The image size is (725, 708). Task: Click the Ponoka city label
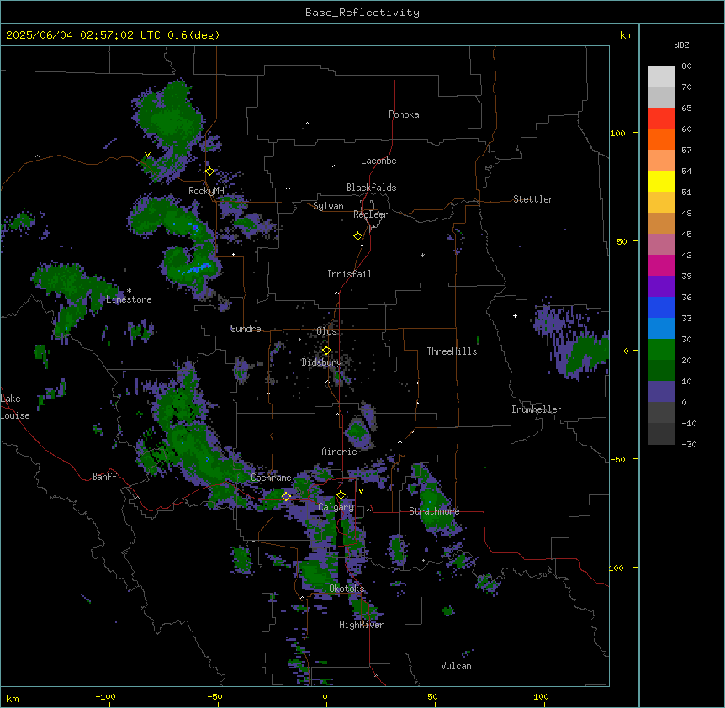click(404, 114)
